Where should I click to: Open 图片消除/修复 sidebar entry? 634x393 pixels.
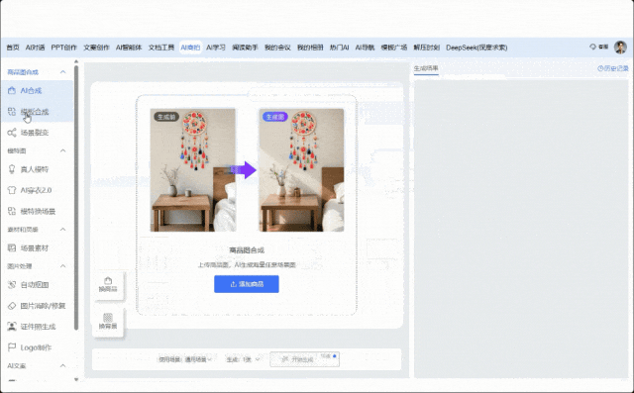tap(37, 306)
